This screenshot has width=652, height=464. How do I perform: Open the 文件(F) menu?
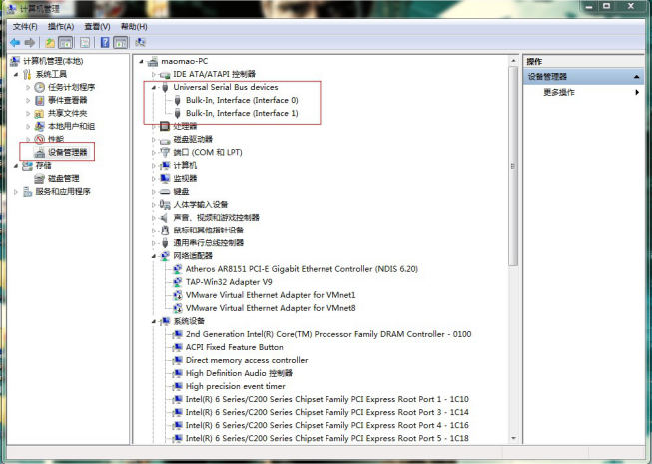[25, 26]
